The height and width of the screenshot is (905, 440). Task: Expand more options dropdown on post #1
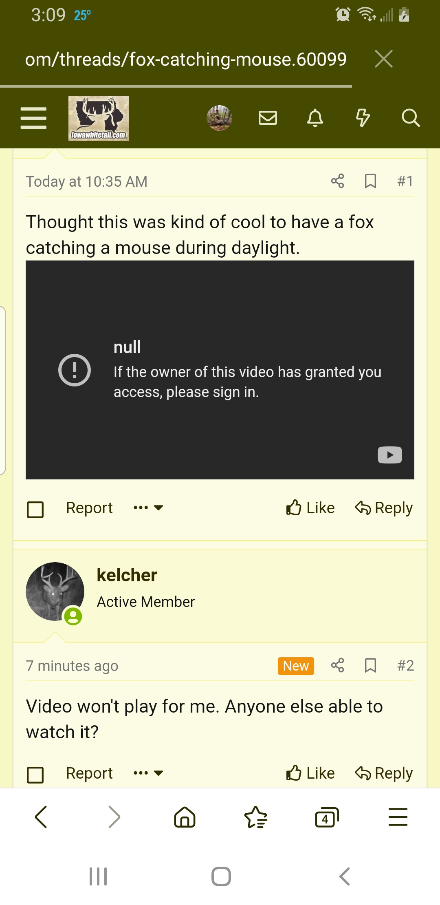148,508
